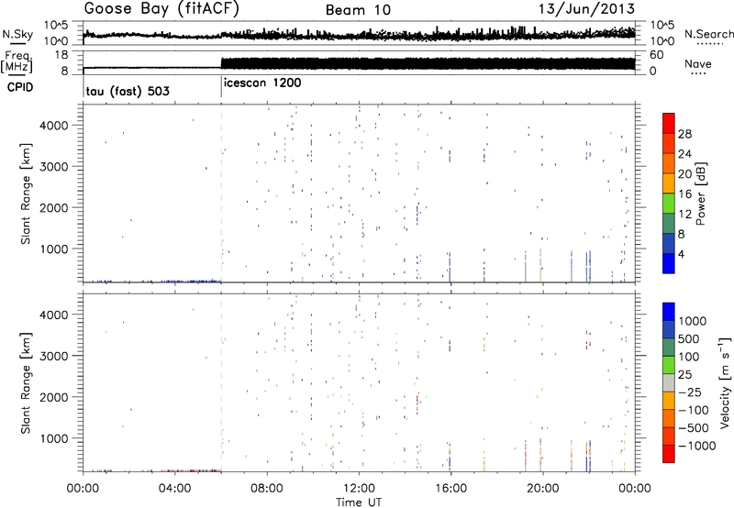Click the 20:00 time tick label

pos(543,489)
